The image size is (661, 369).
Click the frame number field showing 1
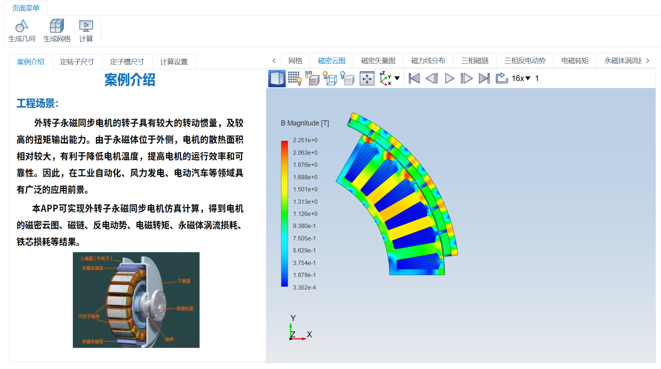[x=537, y=78]
